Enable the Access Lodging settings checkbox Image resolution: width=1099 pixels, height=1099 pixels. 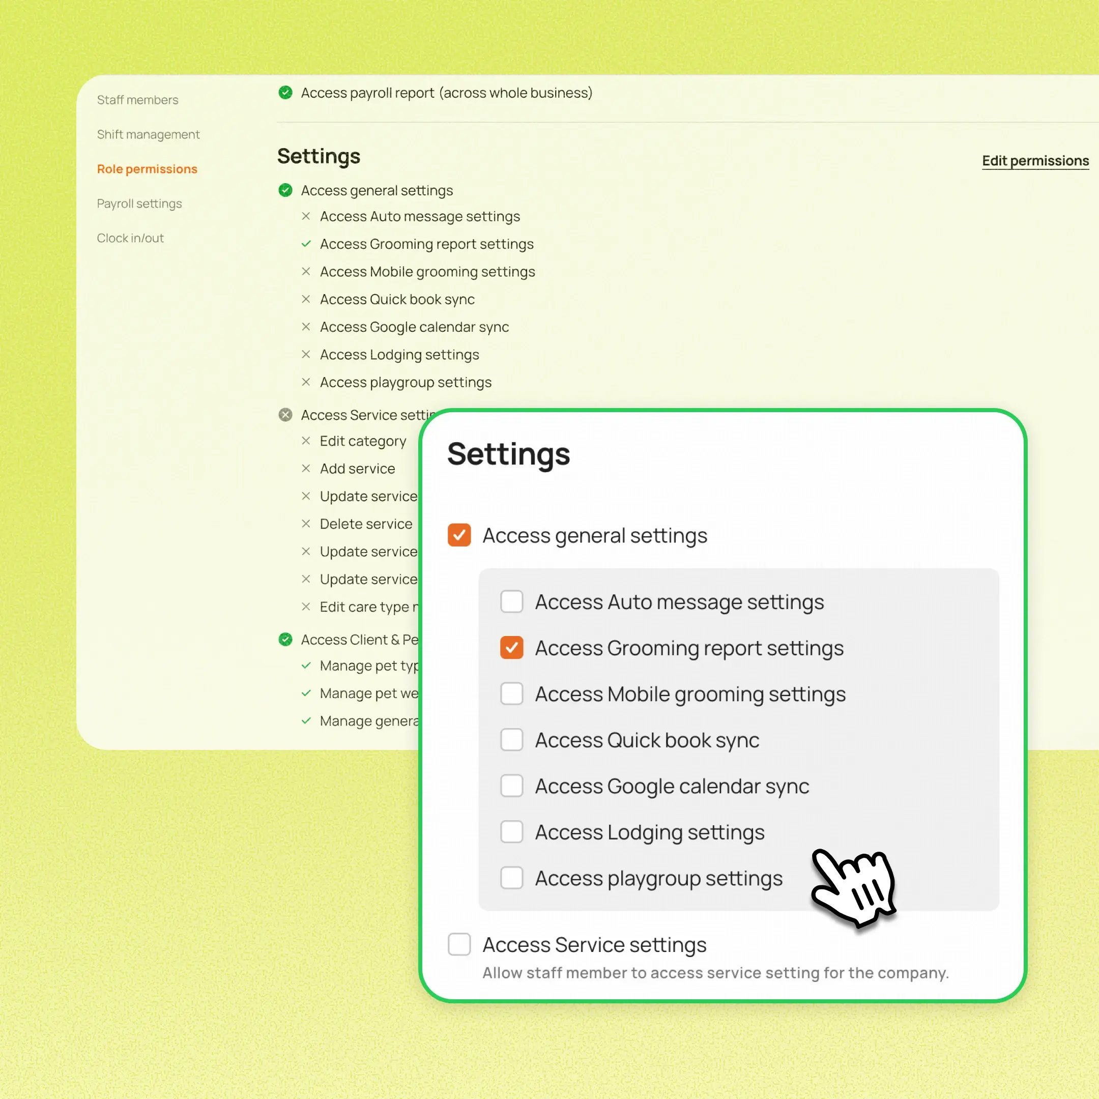(511, 832)
